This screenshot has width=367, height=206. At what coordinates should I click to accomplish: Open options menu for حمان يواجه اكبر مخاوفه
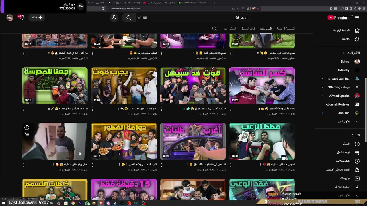(x=24, y=165)
